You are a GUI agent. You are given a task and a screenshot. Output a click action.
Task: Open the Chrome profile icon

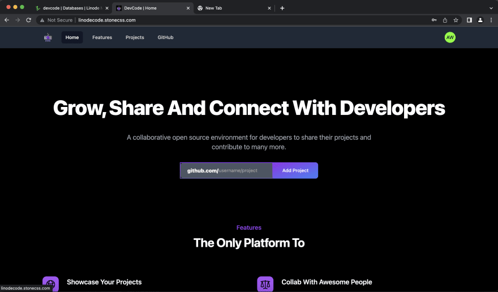coord(480,20)
